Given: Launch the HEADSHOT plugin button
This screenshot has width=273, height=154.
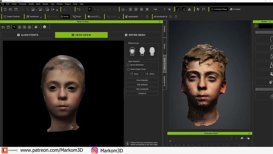Looking at the screenshot, I should 132,17.
